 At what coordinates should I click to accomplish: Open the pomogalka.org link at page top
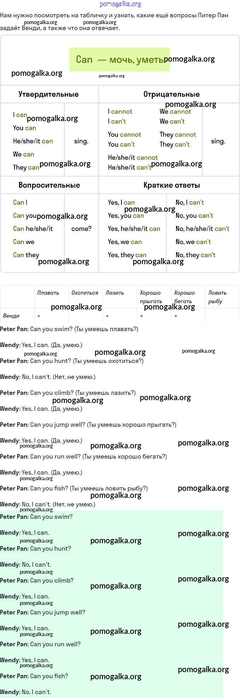(x=120, y=4)
